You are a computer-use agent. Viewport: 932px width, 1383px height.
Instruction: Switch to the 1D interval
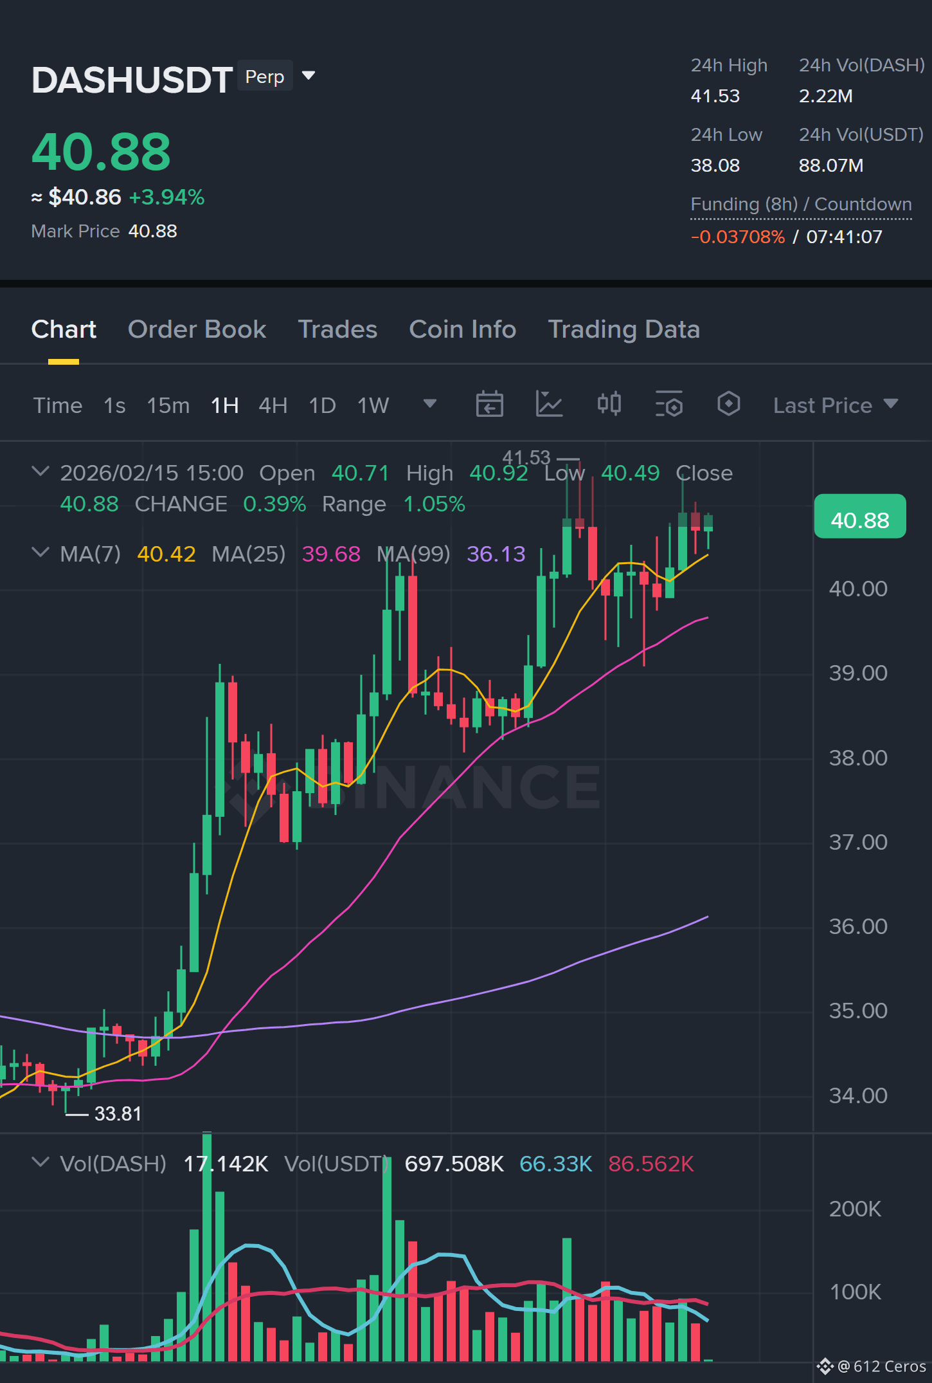click(x=322, y=406)
